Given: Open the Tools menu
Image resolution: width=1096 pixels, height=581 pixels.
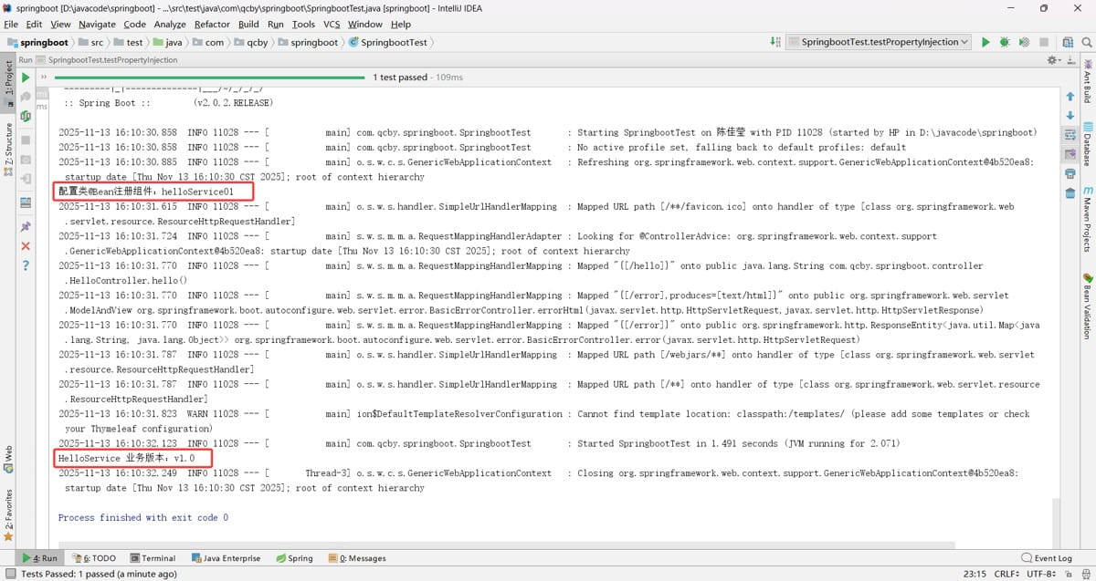Looking at the screenshot, I should point(303,25).
